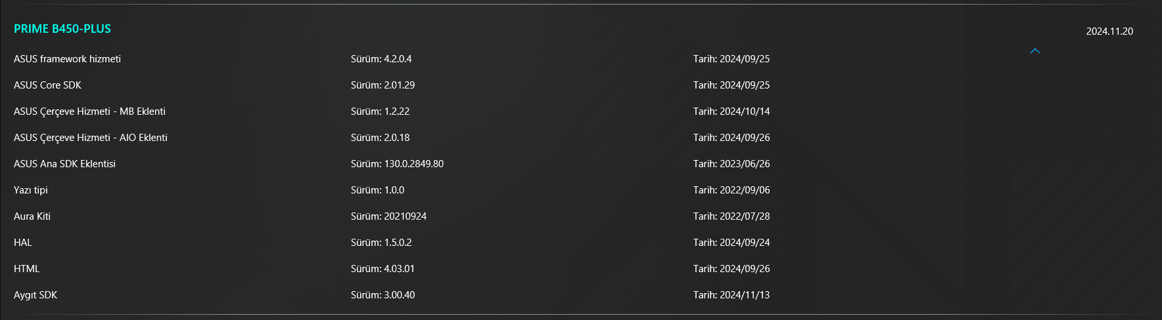Select the ASUS Ana SDK Eklentisi entry
This screenshot has height=320, width=1162.
pyautogui.click(x=64, y=164)
